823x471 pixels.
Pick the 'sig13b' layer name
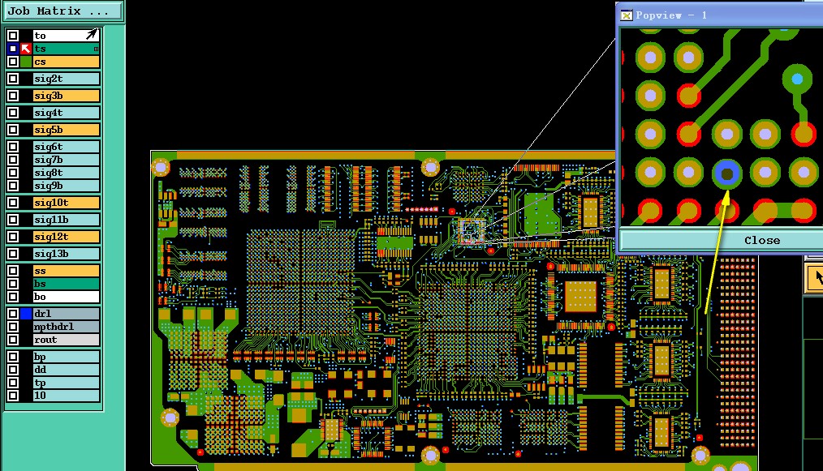66,254
